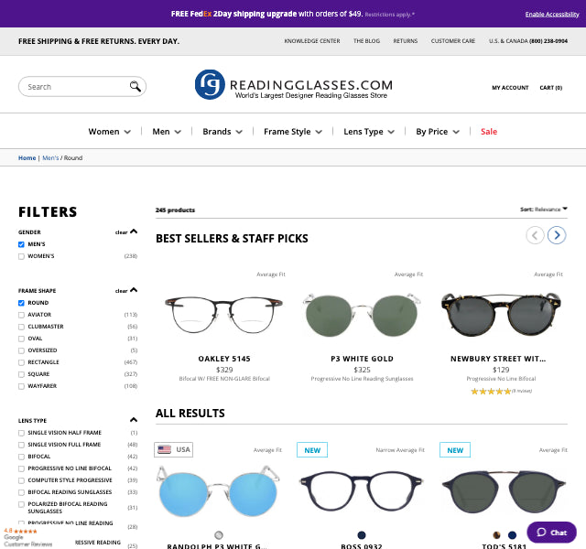
Task: Open Cart (0)
Action: [x=551, y=88]
